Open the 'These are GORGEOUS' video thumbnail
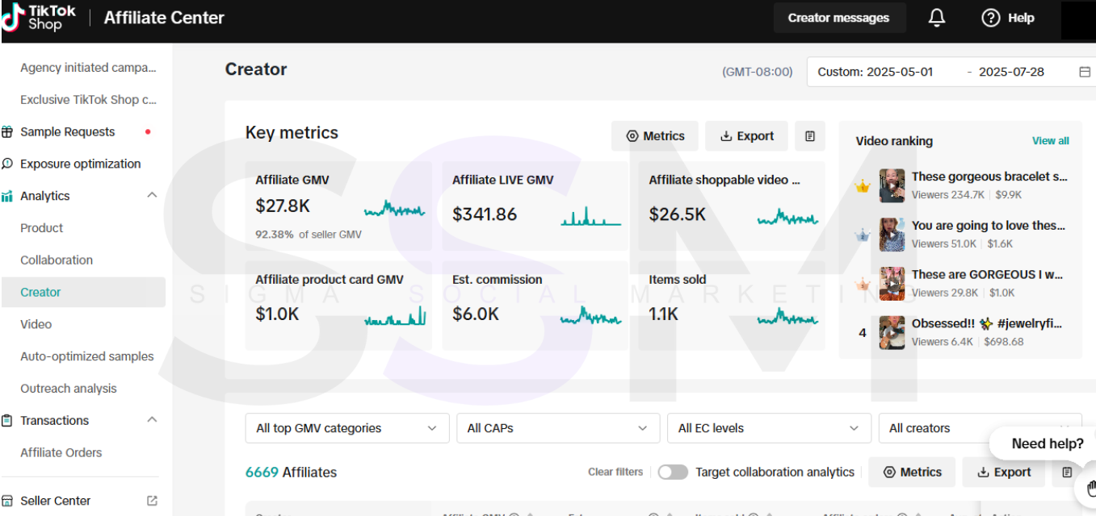Viewport: 1096px width, 516px height. click(x=892, y=285)
